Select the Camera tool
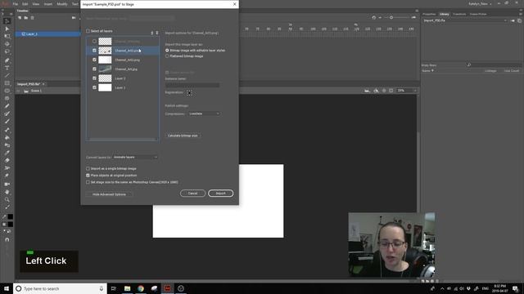The width and height of the screenshot is (524, 294). click(7, 184)
